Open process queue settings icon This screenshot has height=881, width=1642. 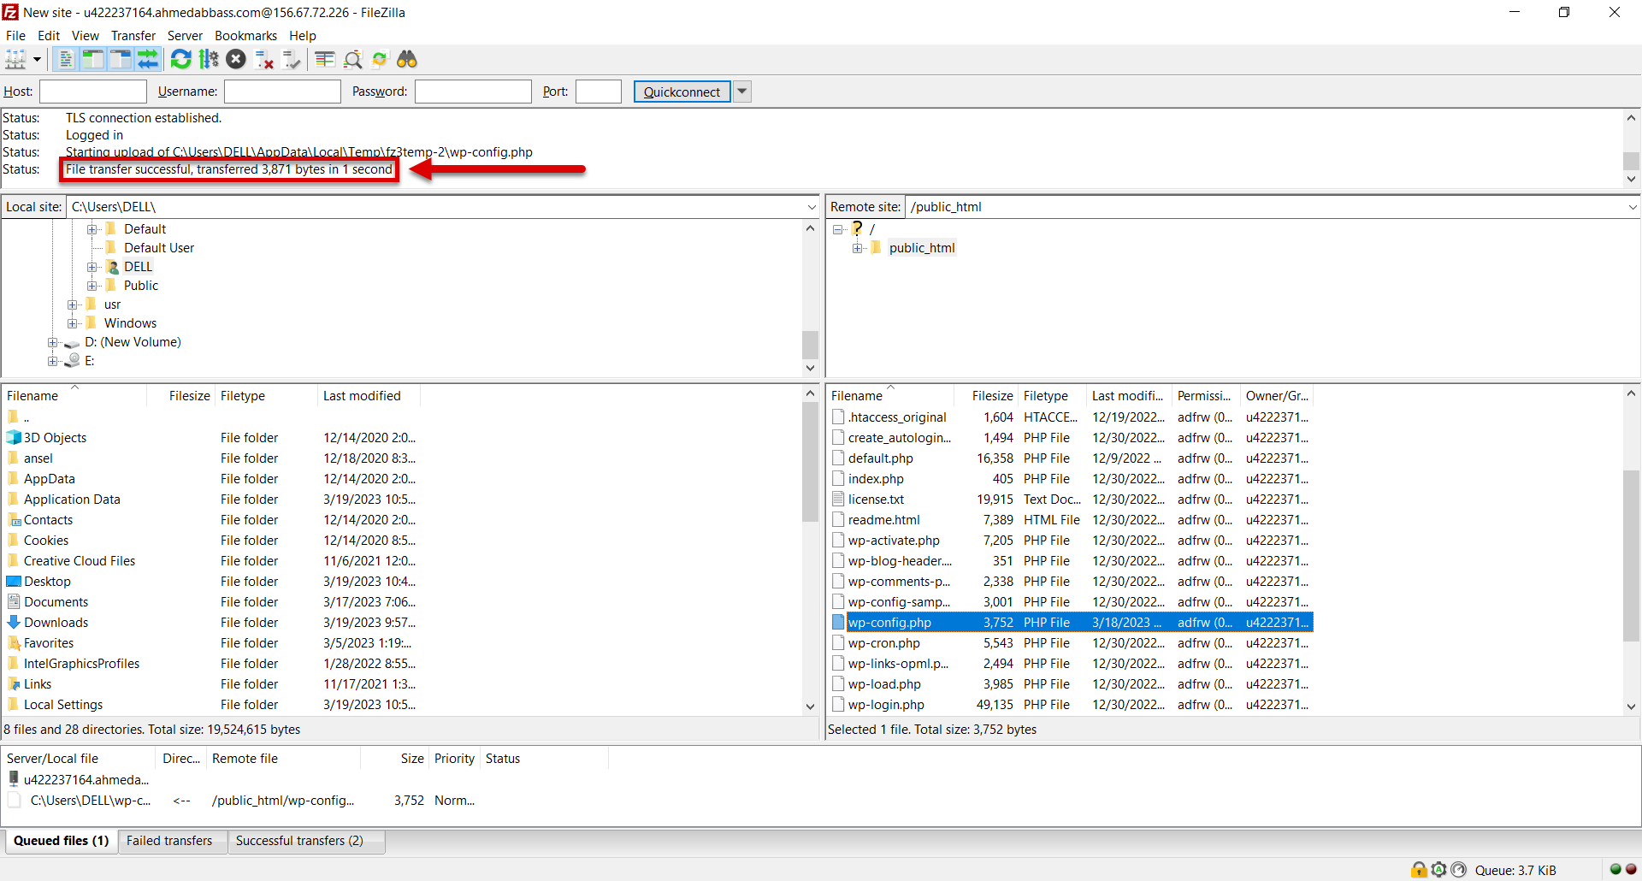(x=209, y=59)
